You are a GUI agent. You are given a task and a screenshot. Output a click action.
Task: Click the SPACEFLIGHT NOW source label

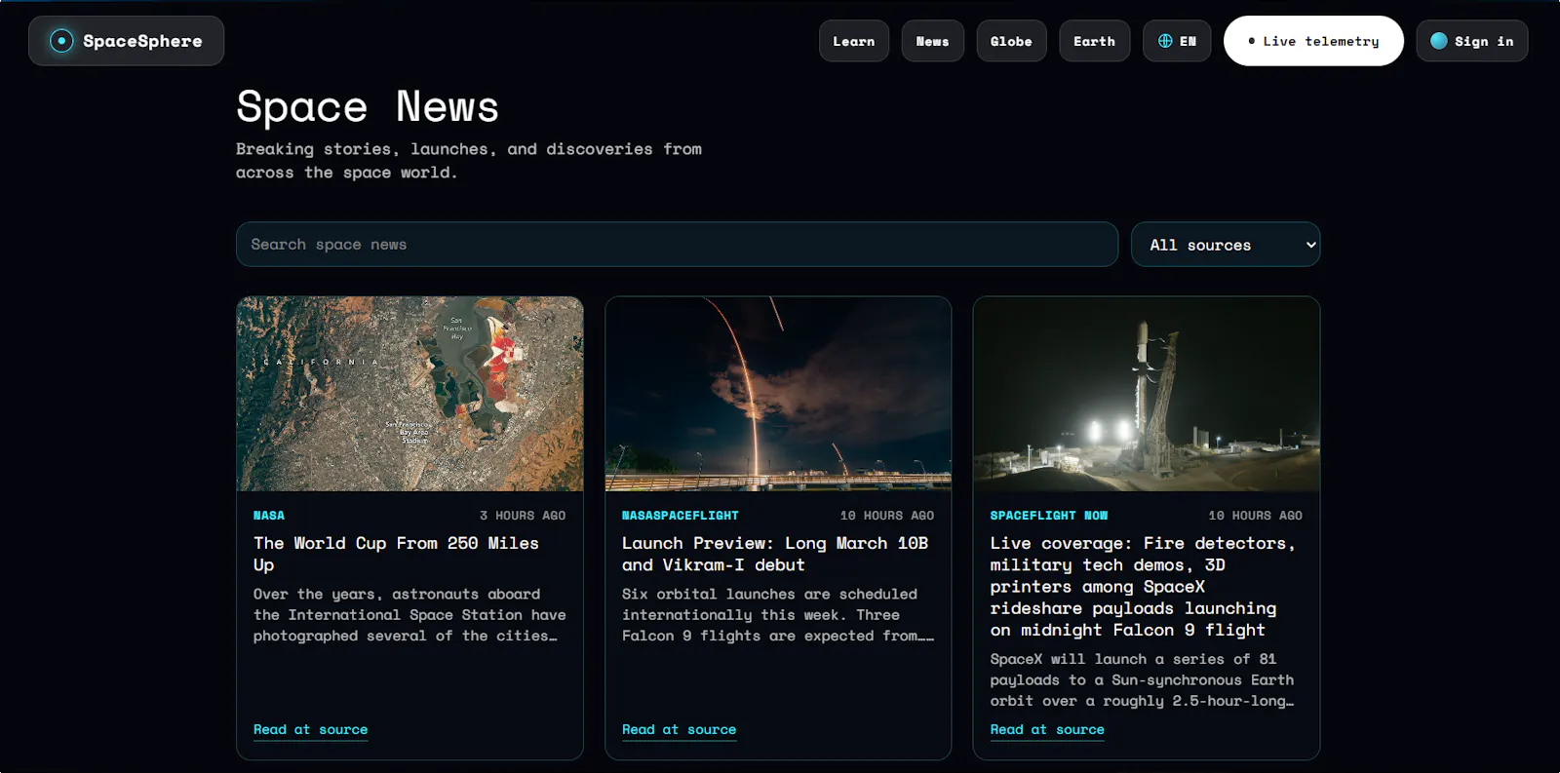(x=1049, y=516)
